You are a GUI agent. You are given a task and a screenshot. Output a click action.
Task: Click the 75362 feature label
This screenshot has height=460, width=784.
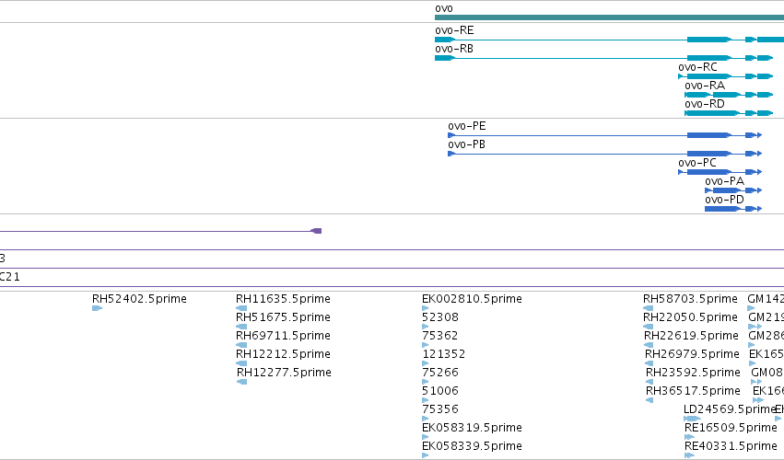click(x=440, y=336)
